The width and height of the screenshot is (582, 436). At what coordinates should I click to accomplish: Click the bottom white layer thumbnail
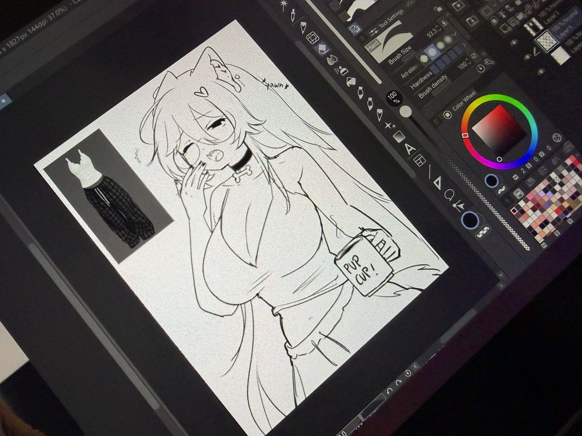[x=560, y=55]
